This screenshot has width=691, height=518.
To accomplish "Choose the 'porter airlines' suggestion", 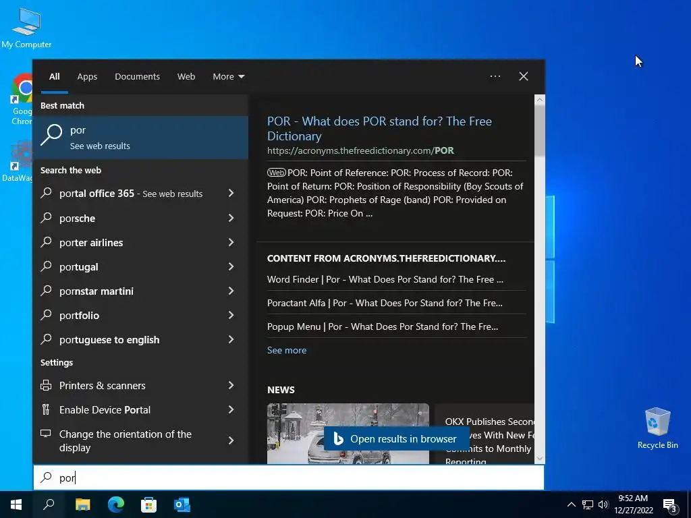I will click(91, 242).
